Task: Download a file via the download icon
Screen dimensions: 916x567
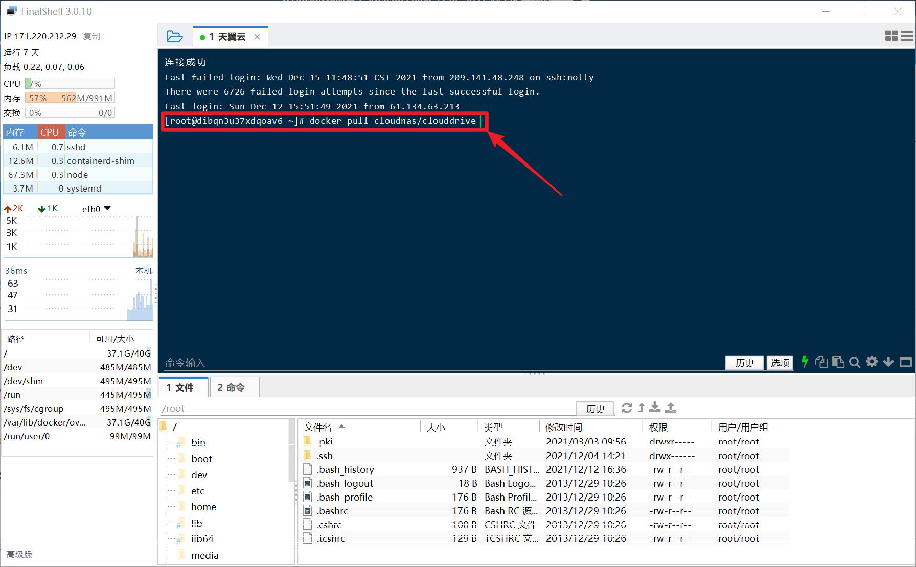Action: (655, 408)
